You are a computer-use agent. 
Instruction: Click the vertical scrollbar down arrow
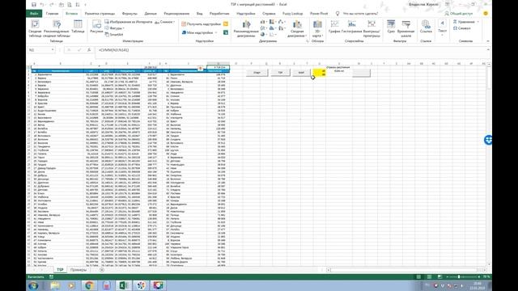click(x=489, y=264)
